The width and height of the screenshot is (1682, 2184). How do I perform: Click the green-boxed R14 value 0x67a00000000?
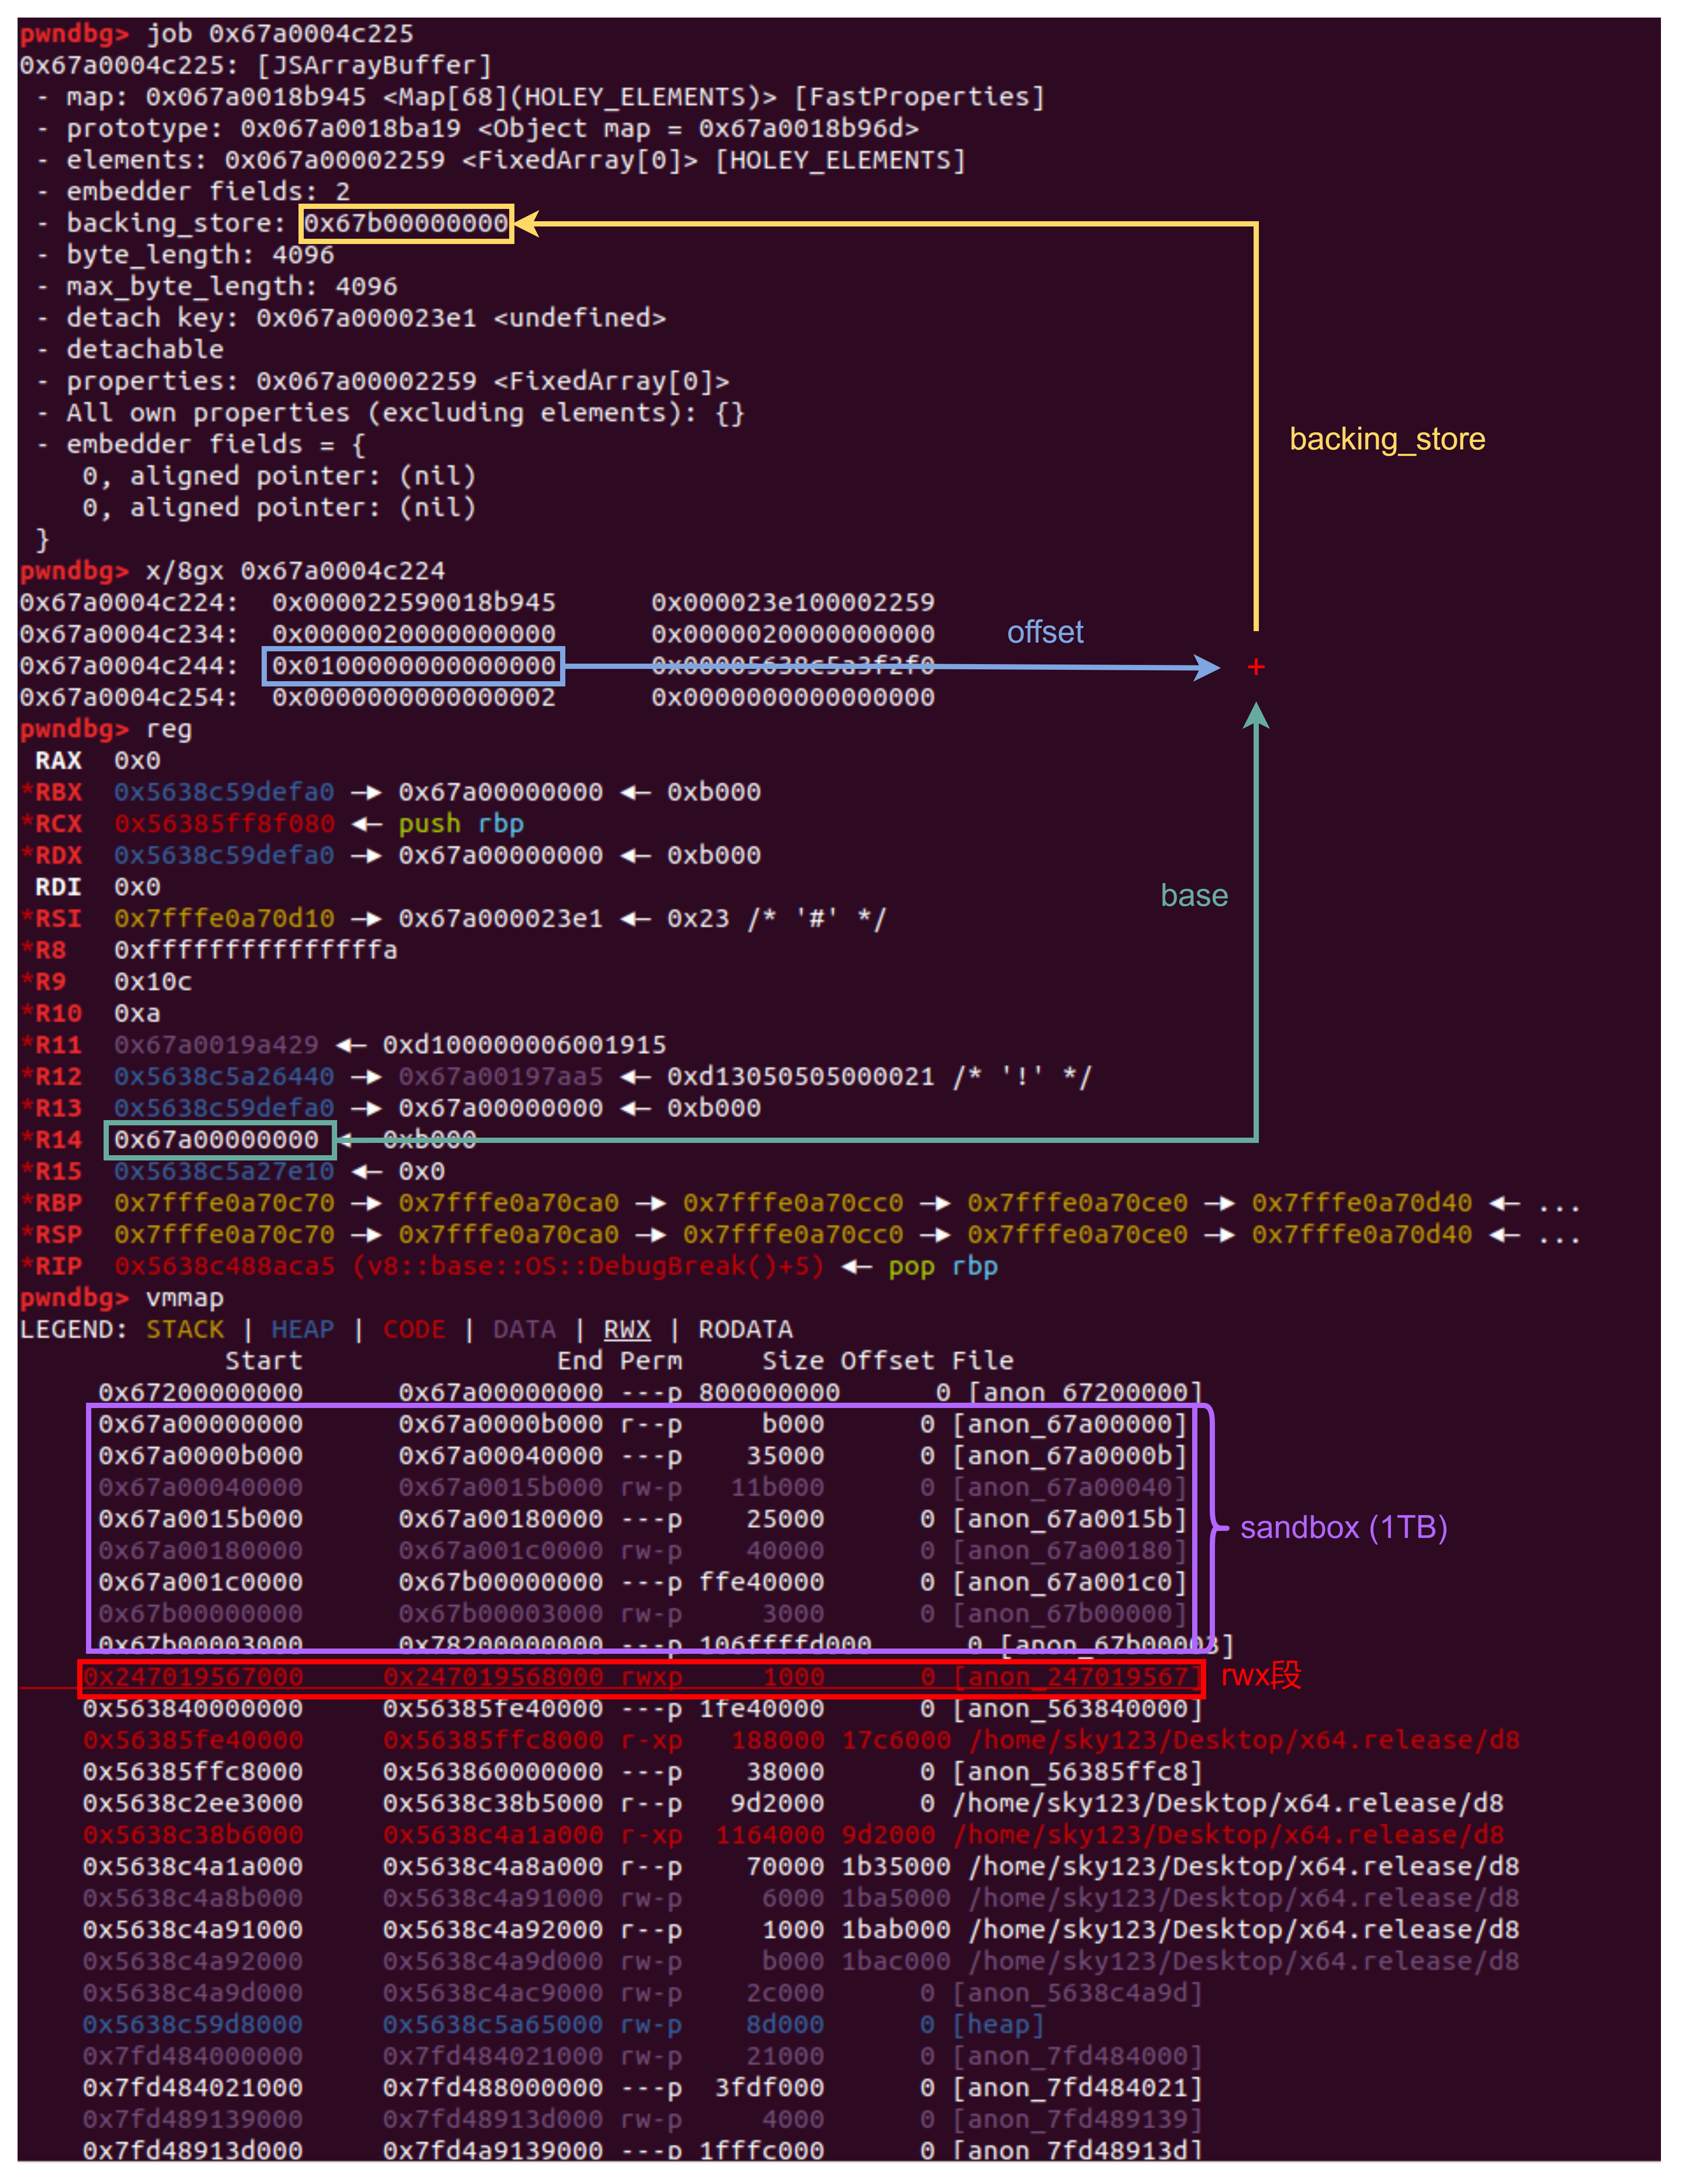(218, 1139)
